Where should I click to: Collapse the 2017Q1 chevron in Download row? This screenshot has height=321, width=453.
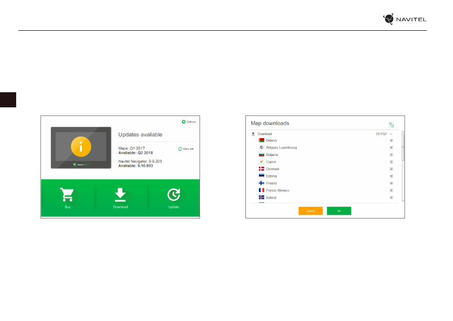(x=391, y=134)
